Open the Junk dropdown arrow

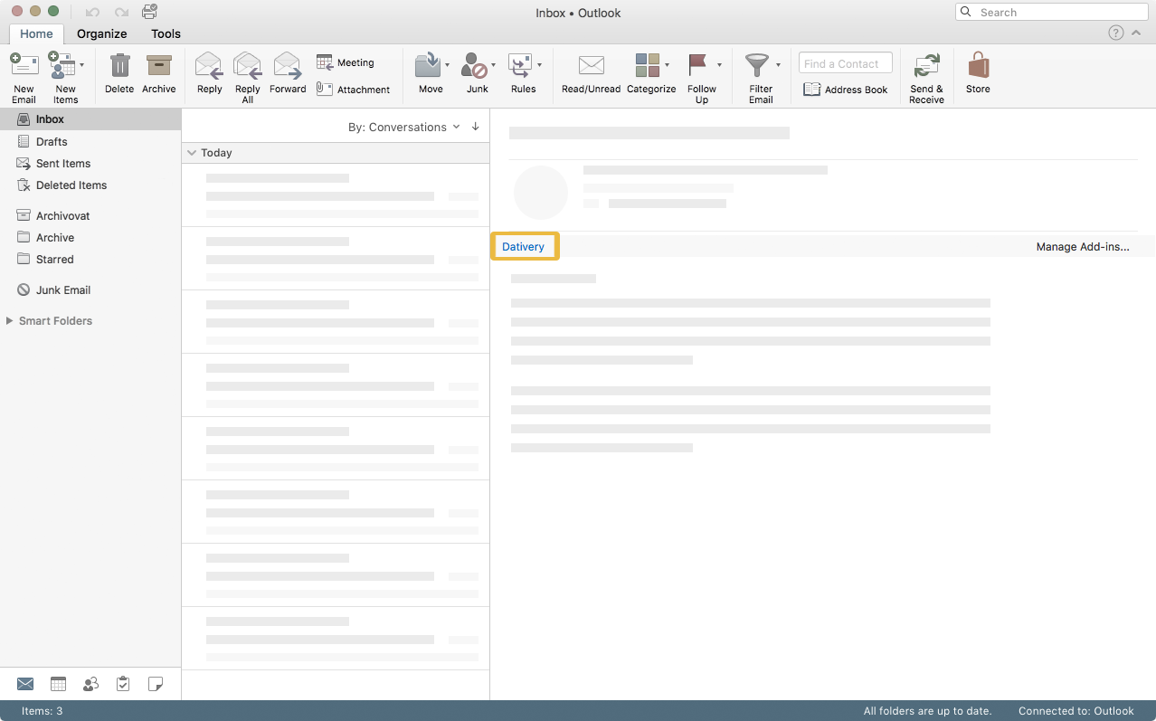[x=494, y=65]
